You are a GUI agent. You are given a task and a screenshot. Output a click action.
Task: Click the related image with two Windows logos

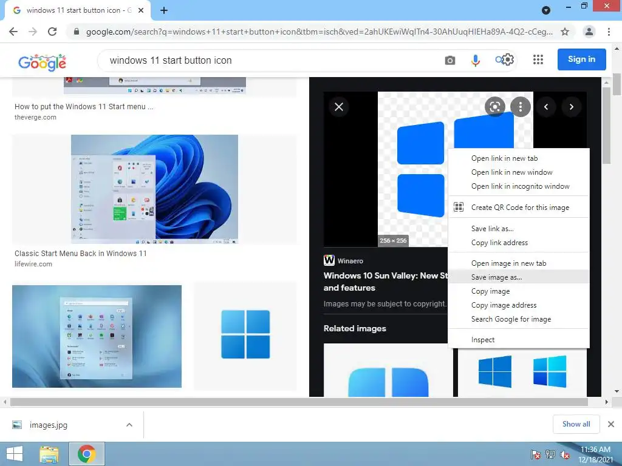[x=522, y=372]
